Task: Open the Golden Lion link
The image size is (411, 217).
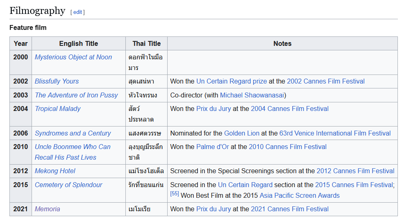Action: 242,133
